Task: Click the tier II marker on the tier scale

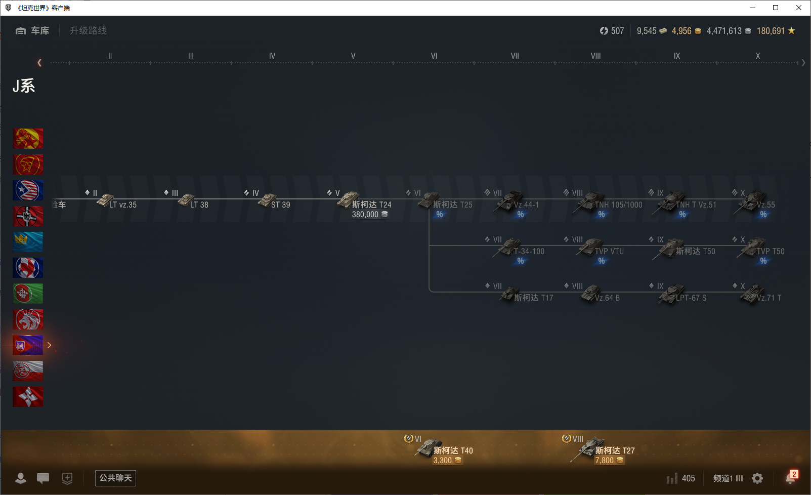Action: (x=110, y=56)
